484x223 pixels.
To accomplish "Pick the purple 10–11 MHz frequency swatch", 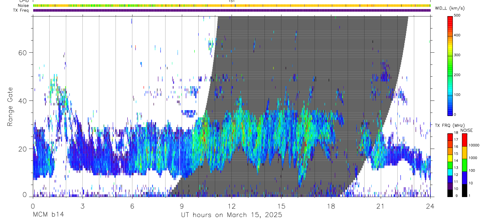I will pos(450,186).
